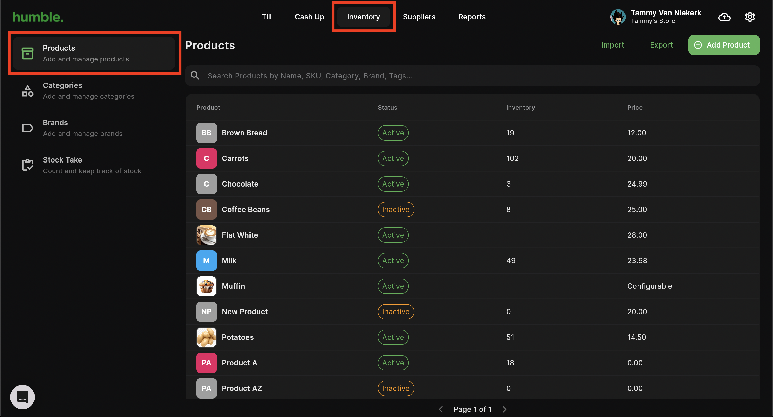Open Categories in the sidebar
The height and width of the screenshot is (417, 773).
click(93, 91)
